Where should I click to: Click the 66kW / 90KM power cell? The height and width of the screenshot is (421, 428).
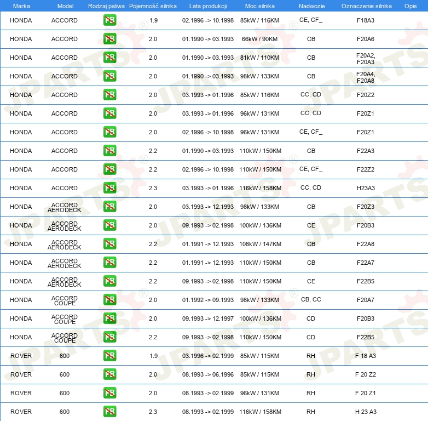(x=260, y=39)
